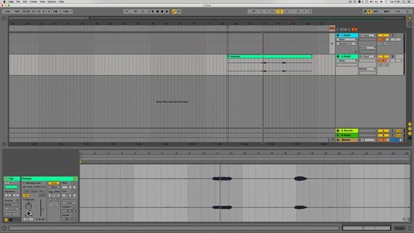Open the Help menu

click(x=61, y=1)
